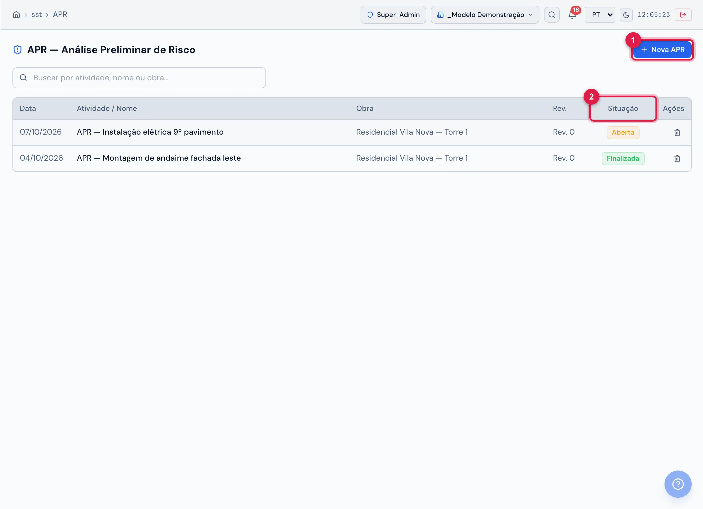Screen dimensions: 703x509
Task: Delete the Montagem de andaime APR row
Action: (x=677, y=159)
